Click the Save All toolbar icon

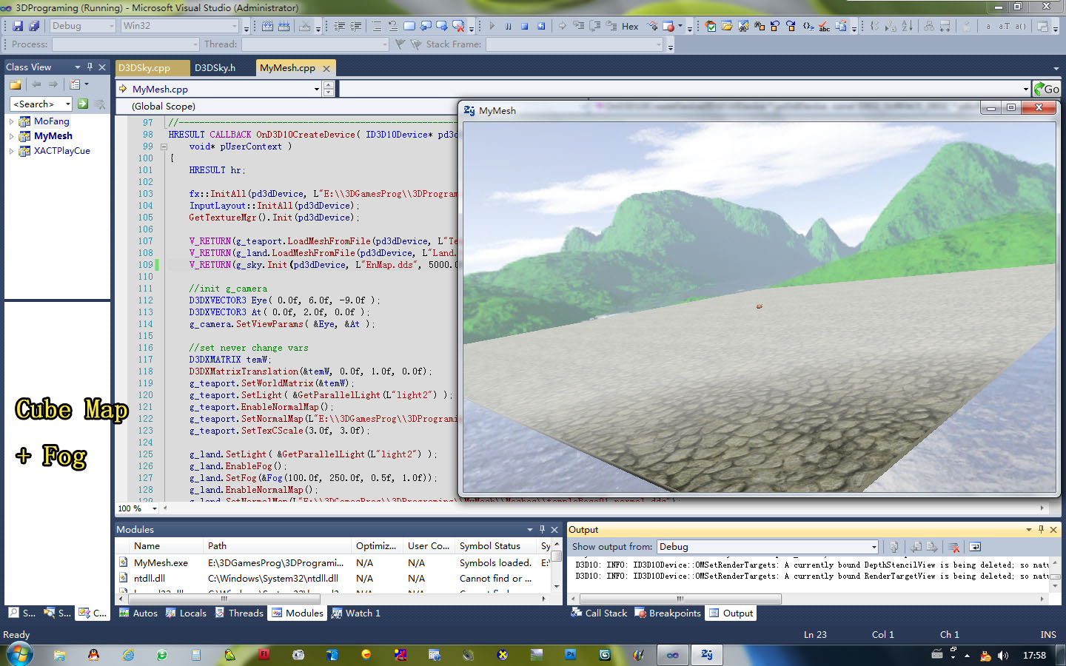[x=34, y=26]
